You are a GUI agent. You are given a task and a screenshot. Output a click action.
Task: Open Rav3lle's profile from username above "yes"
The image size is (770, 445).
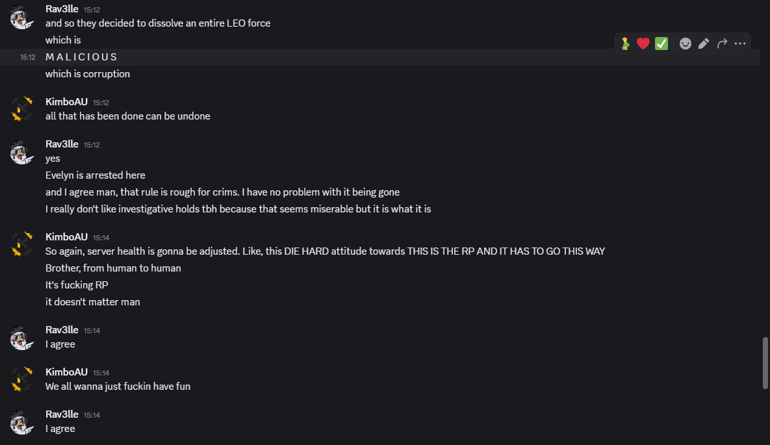pos(62,144)
